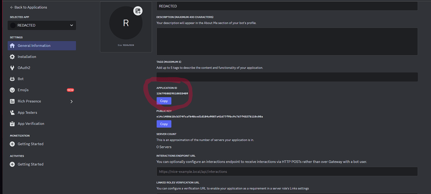Click the edit icon on the app avatar
Screen dimensions: 431x194
pos(138,11)
